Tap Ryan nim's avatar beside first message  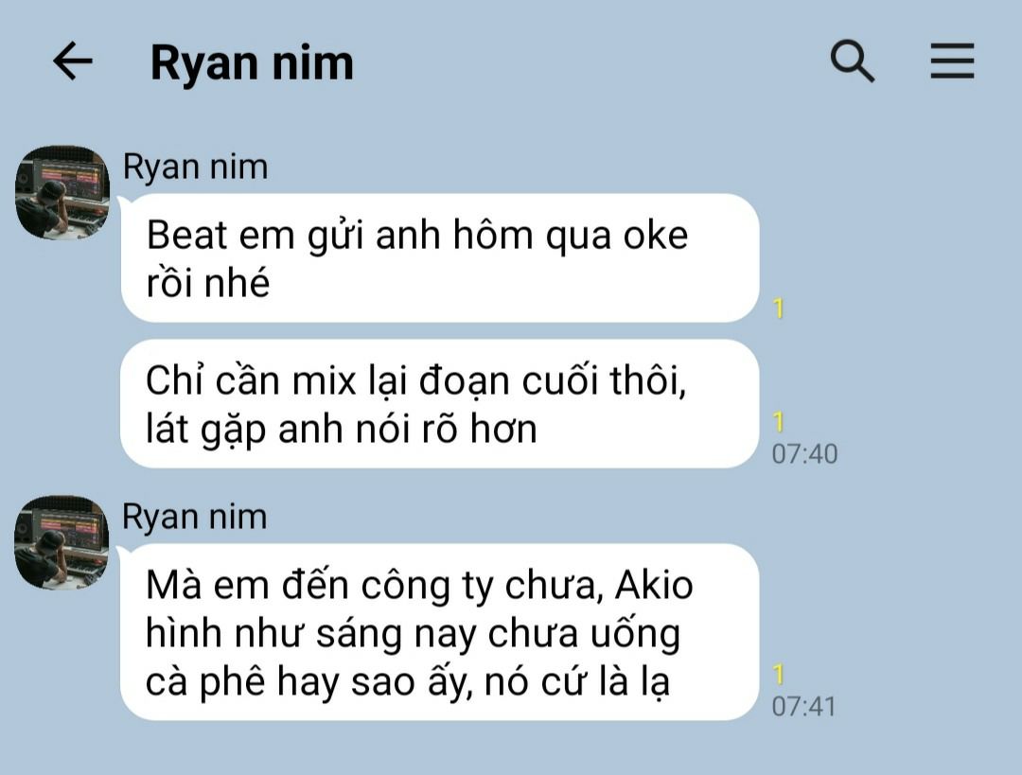pyautogui.click(x=62, y=192)
